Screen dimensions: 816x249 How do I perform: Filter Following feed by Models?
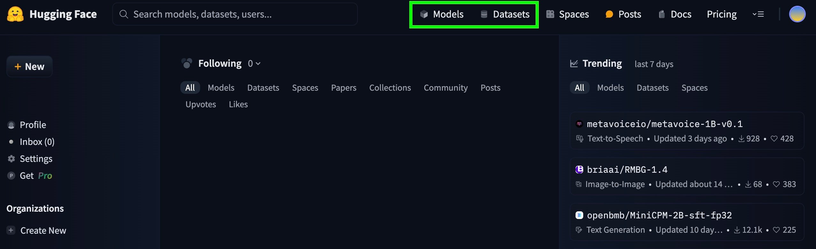pos(221,87)
